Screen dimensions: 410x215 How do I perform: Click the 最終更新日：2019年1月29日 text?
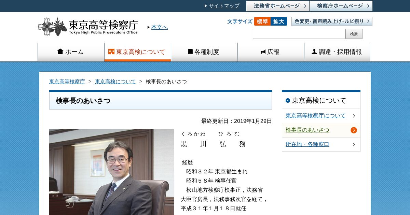(236, 121)
